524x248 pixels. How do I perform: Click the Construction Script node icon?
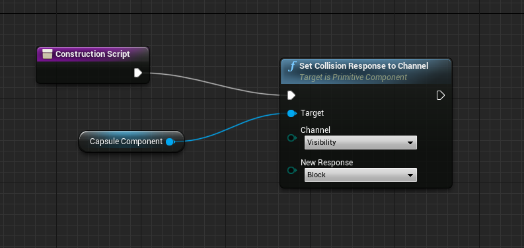pos(48,54)
